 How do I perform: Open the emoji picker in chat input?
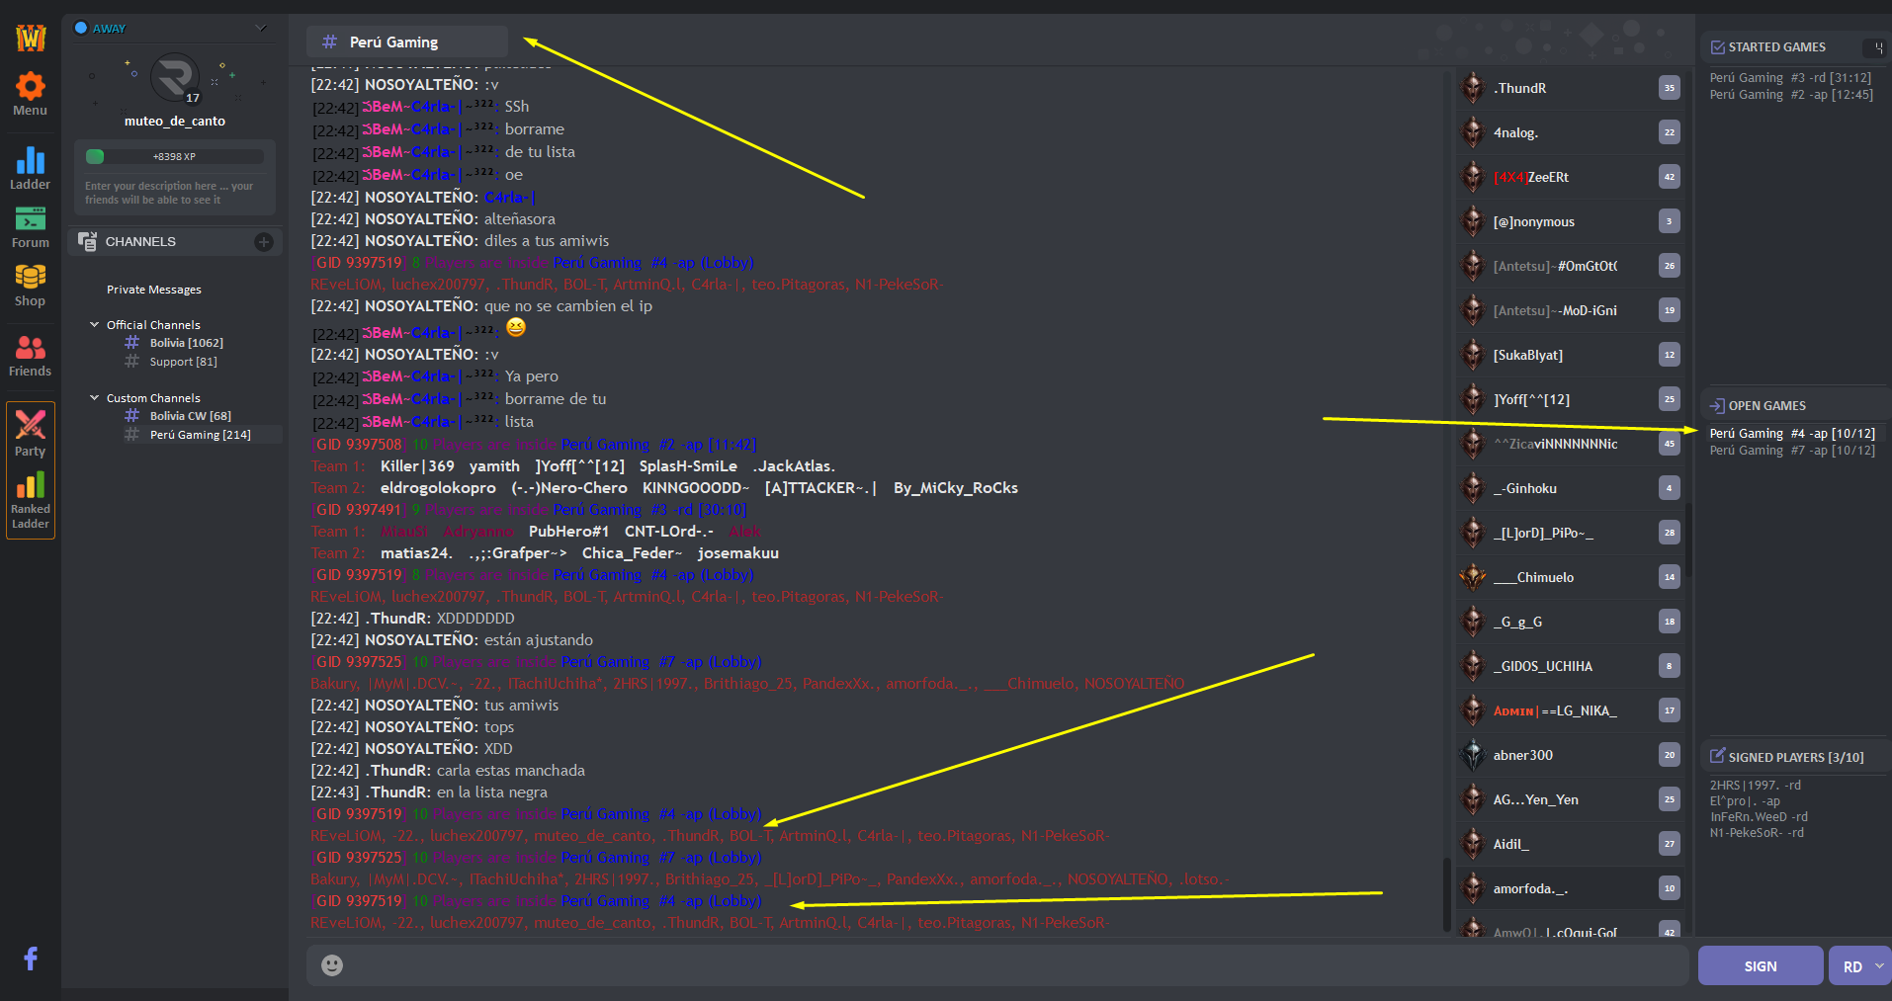pyautogui.click(x=332, y=965)
